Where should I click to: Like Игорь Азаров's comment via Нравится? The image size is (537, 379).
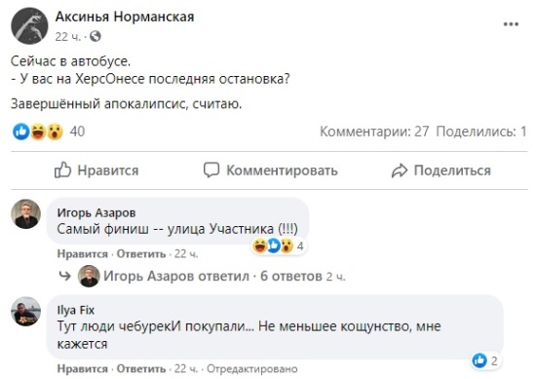[82, 254]
